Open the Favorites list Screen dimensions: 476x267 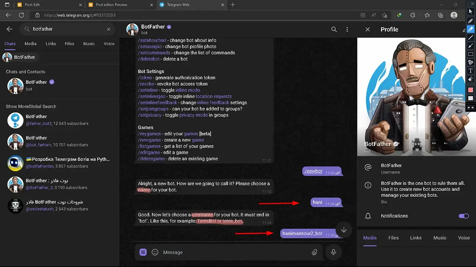[427, 15]
